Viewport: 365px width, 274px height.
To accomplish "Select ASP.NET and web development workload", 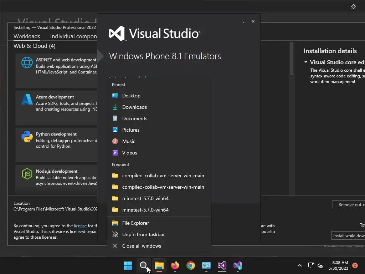I will [x=56, y=70].
